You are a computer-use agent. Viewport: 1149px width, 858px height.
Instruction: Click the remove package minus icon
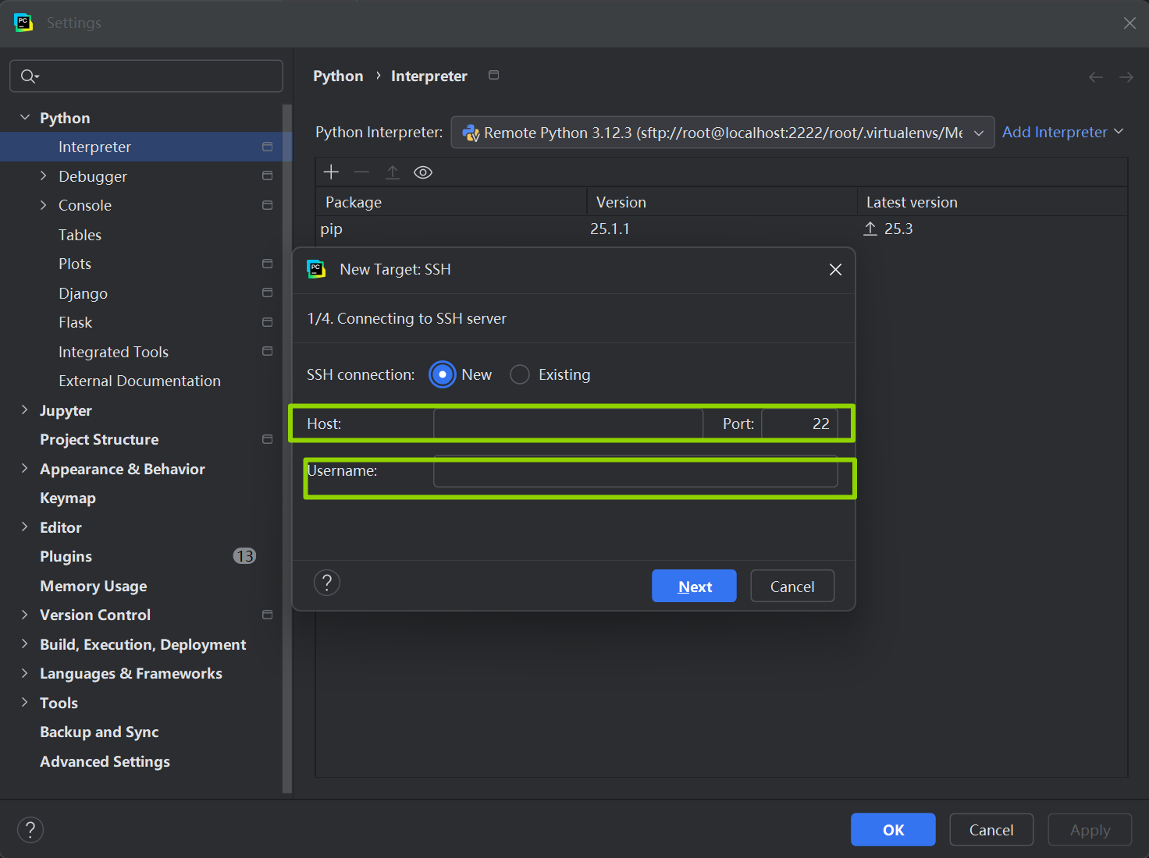tap(361, 172)
